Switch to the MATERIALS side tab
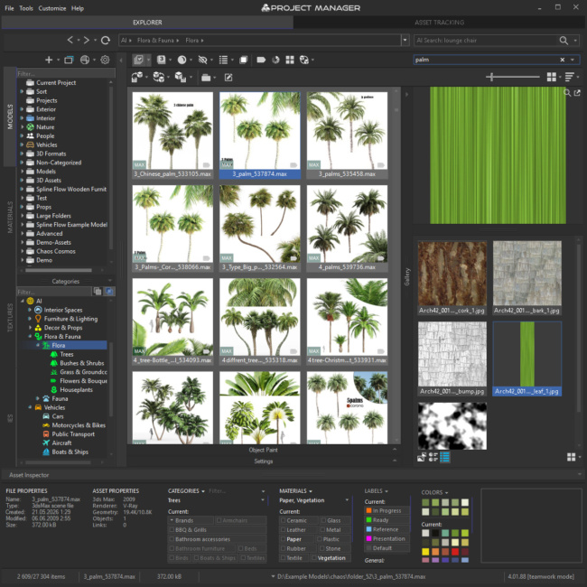 coord(10,217)
